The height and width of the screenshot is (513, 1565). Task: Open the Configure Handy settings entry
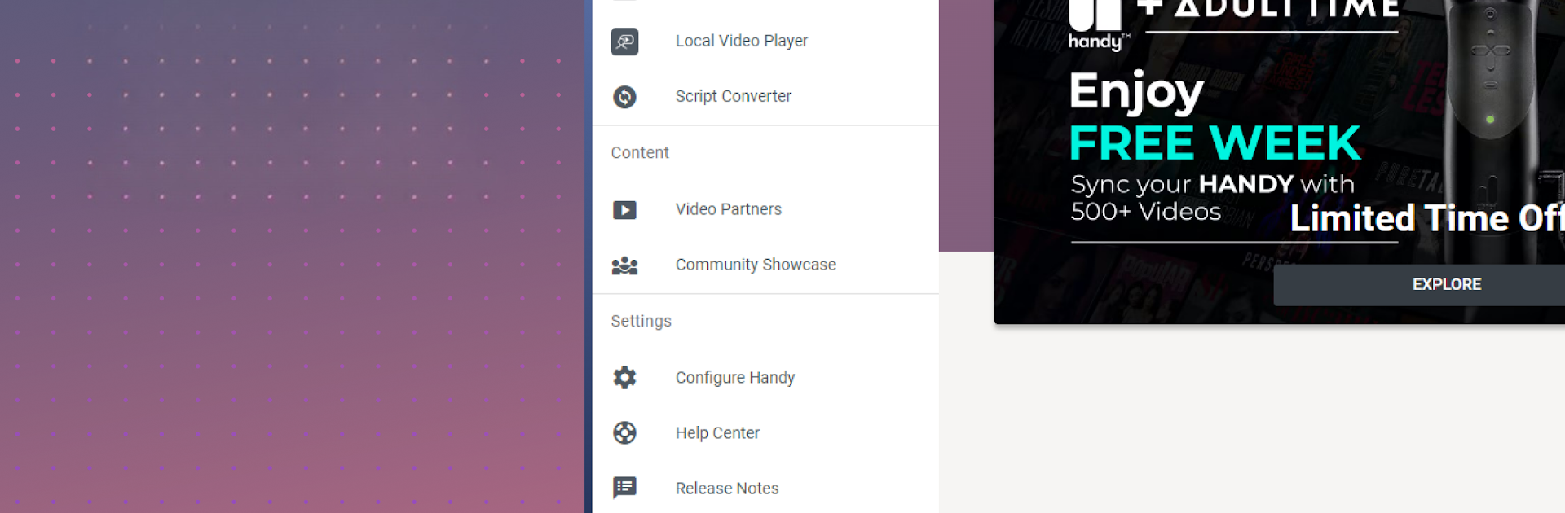click(x=734, y=378)
